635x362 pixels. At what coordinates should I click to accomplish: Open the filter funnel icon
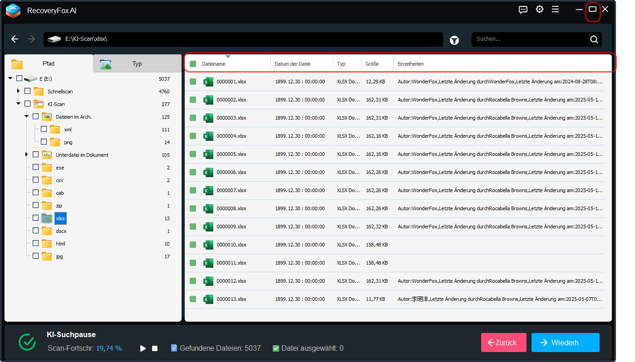tap(454, 40)
